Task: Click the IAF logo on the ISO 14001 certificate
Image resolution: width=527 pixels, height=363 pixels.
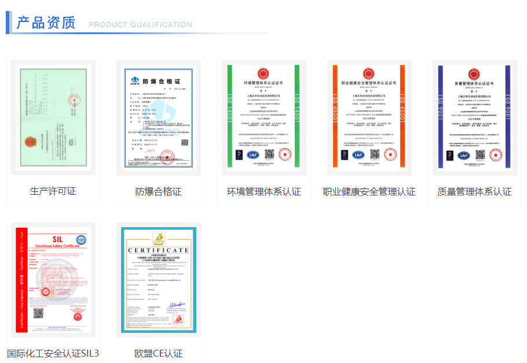Action: [x=252, y=155]
